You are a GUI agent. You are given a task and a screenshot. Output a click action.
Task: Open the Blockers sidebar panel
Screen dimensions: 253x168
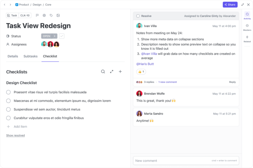[x=247, y=27]
